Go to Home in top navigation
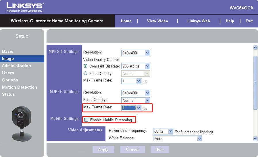 pyautogui.click(x=126, y=21)
